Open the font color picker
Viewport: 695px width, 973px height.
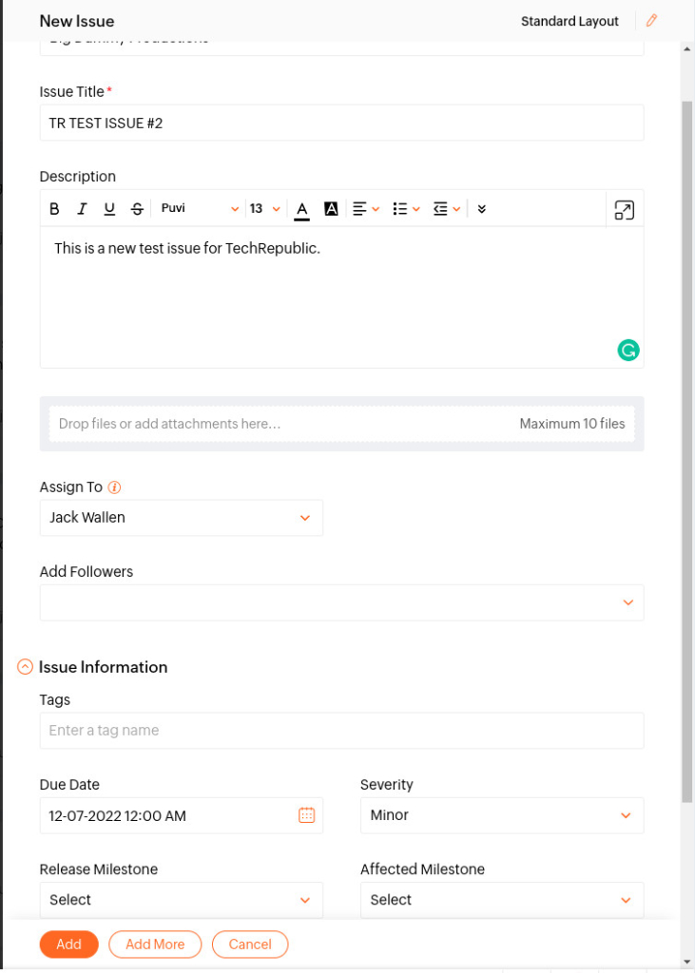302,208
